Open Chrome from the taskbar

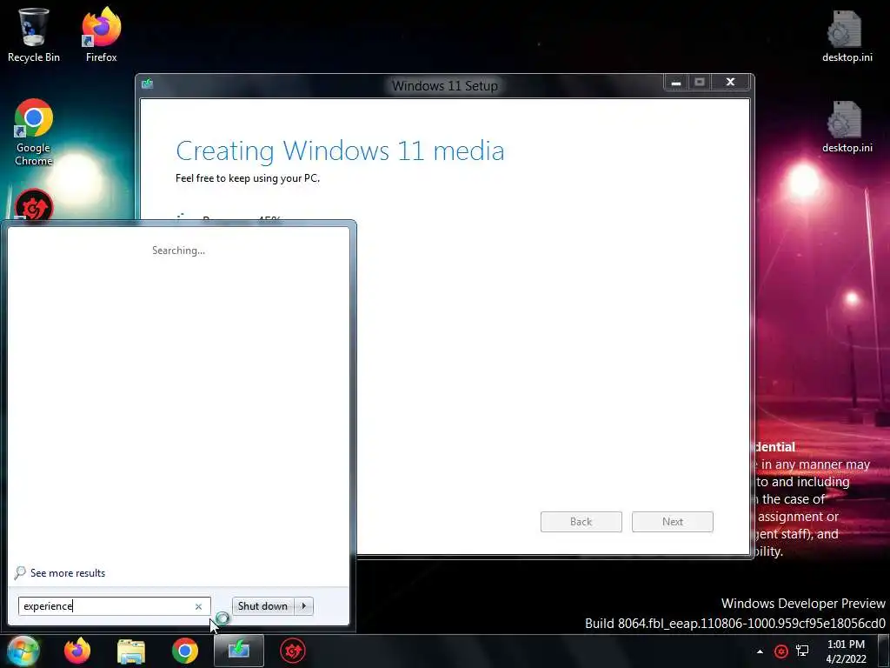coord(185,651)
